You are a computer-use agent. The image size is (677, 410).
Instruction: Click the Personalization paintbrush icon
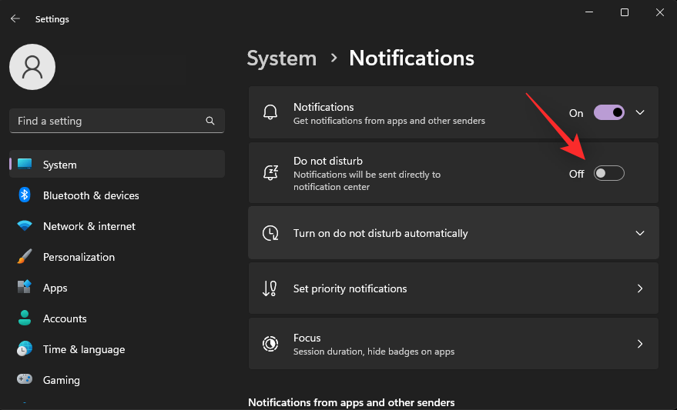[x=25, y=257]
